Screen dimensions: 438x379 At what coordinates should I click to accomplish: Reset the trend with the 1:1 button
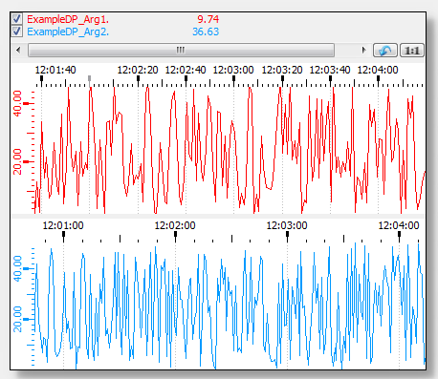tap(412, 51)
